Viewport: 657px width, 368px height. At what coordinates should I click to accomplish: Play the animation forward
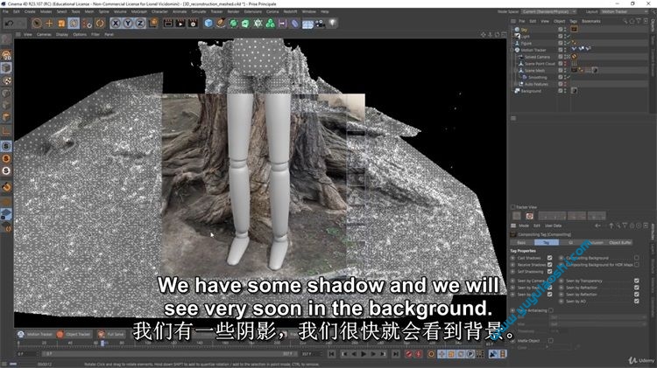364,354
